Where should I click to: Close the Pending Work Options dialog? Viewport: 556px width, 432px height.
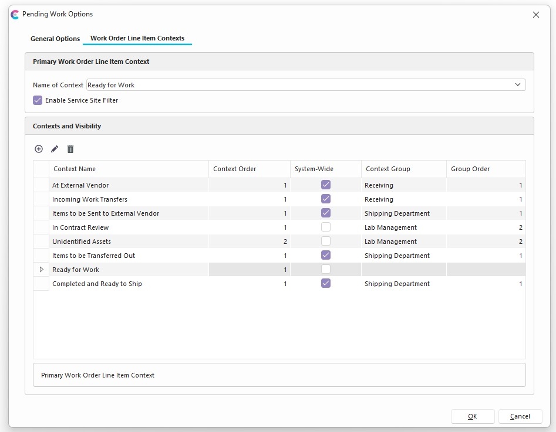pos(535,15)
